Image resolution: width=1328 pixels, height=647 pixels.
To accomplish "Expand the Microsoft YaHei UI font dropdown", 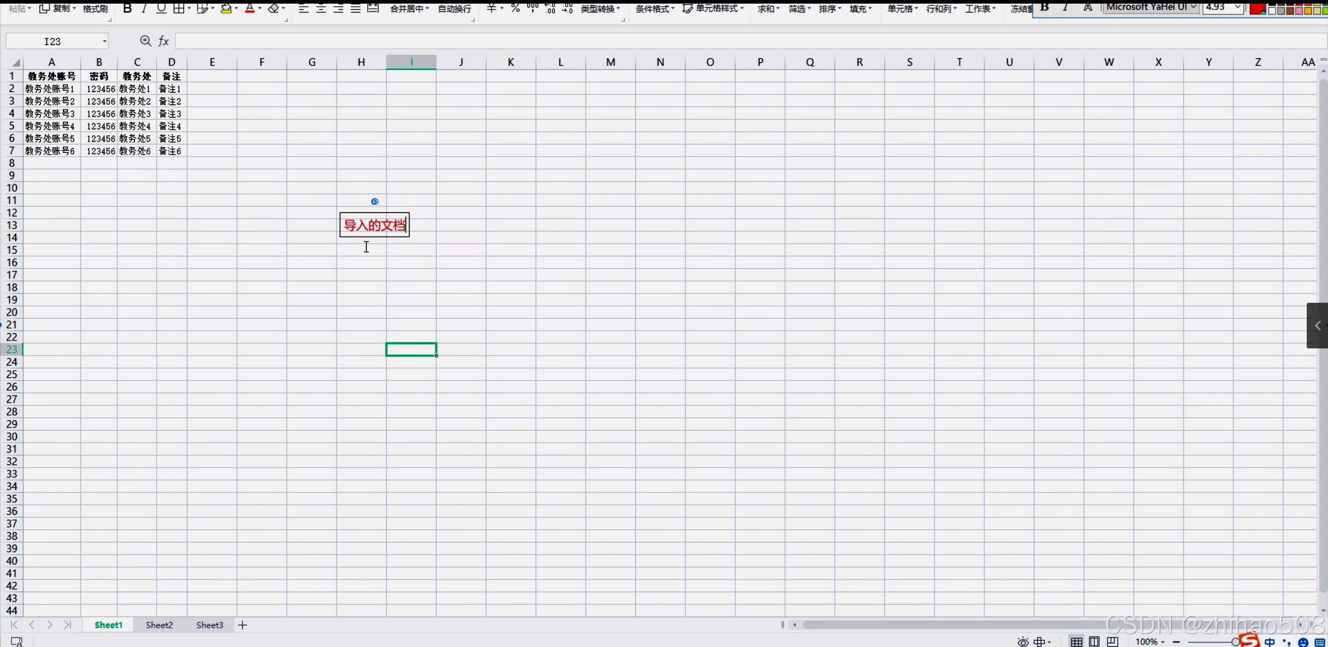I will (1193, 7).
